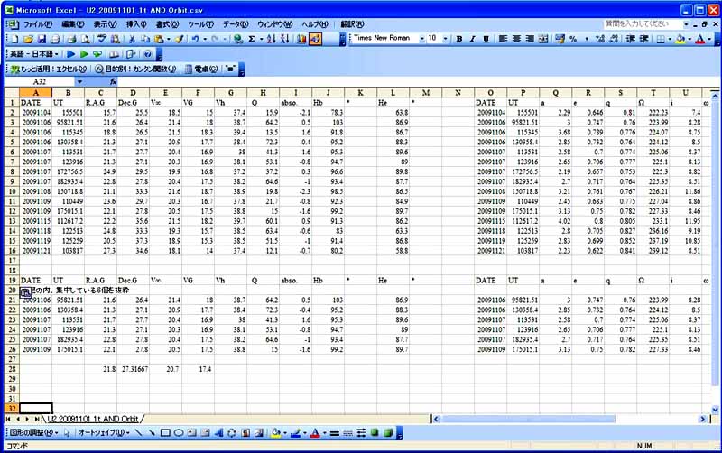Toggle Bold formatting
This screenshot has height=453, width=722.
[x=459, y=39]
